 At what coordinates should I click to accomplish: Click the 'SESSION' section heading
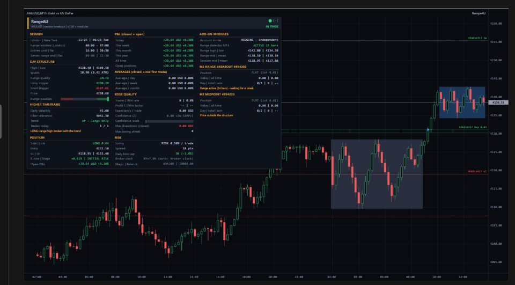pos(36,34)
